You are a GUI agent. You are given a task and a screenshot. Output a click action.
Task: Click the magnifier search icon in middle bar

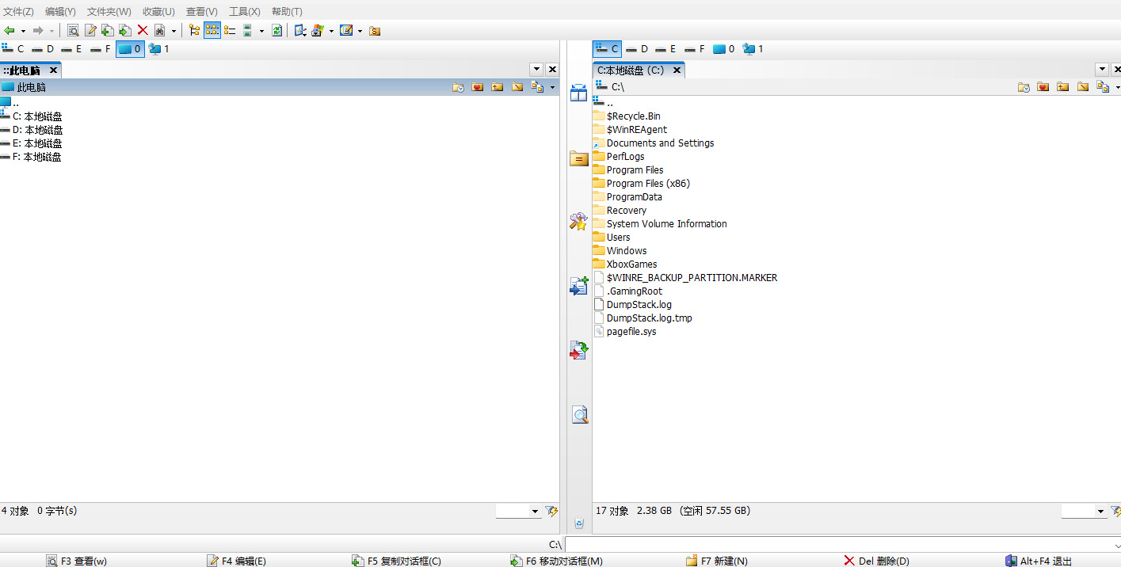(x=579, y=415)
